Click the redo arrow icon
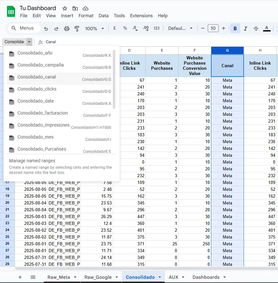The height and width of the screenshot is (283, 278). 56,29
